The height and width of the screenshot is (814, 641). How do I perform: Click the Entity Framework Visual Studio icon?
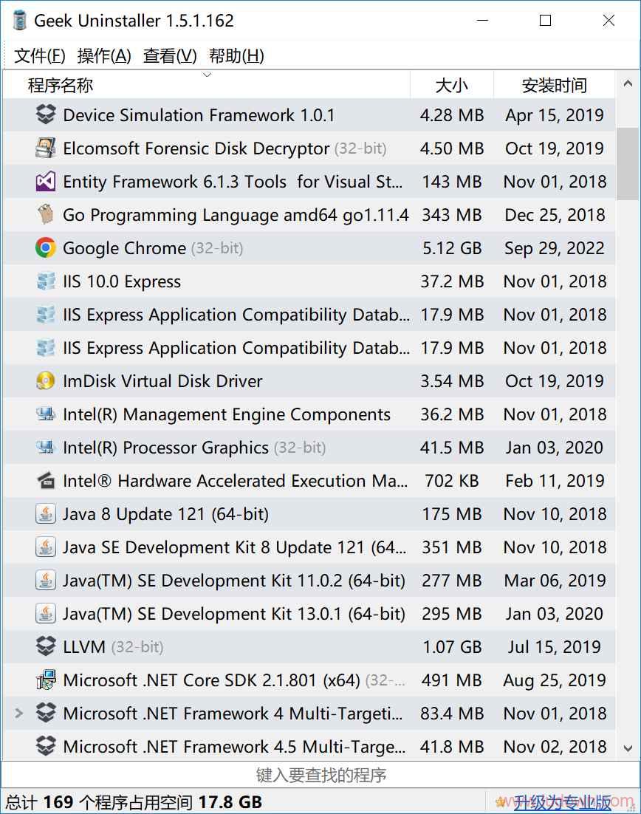(x=46, y=181)
